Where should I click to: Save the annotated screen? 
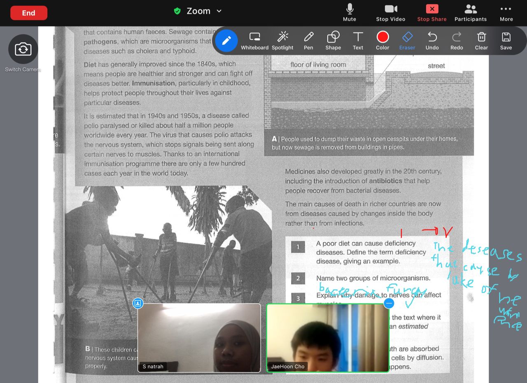506,41
